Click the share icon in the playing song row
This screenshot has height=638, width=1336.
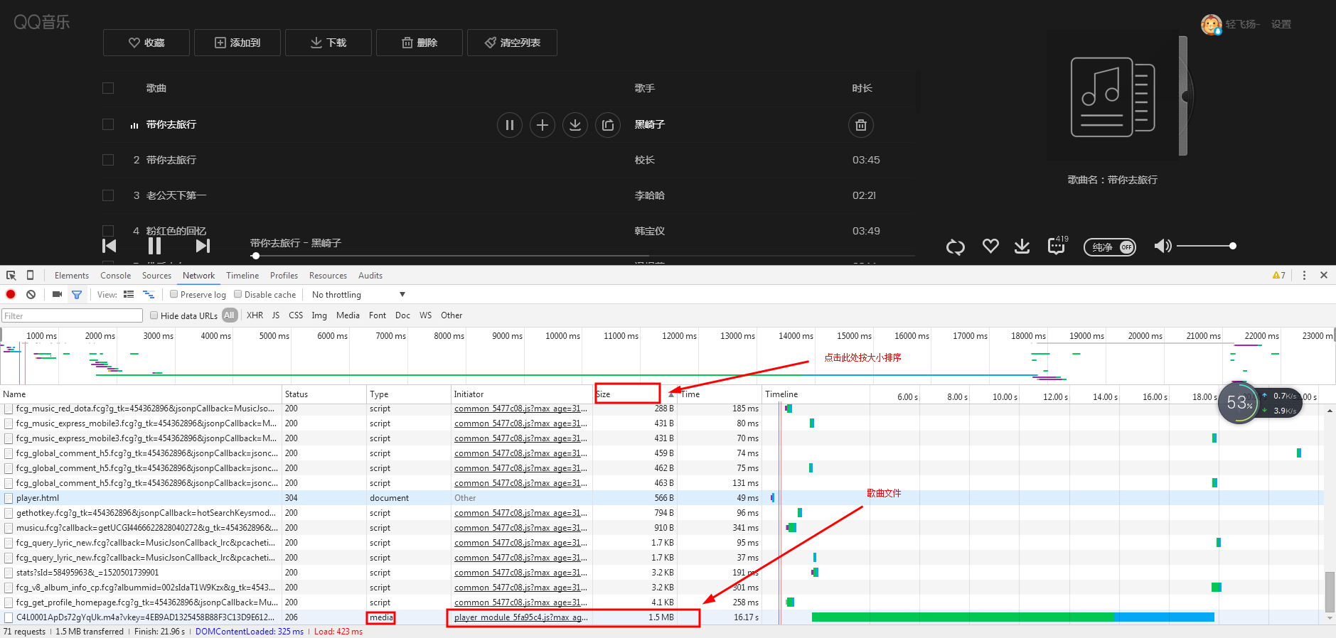608,125
